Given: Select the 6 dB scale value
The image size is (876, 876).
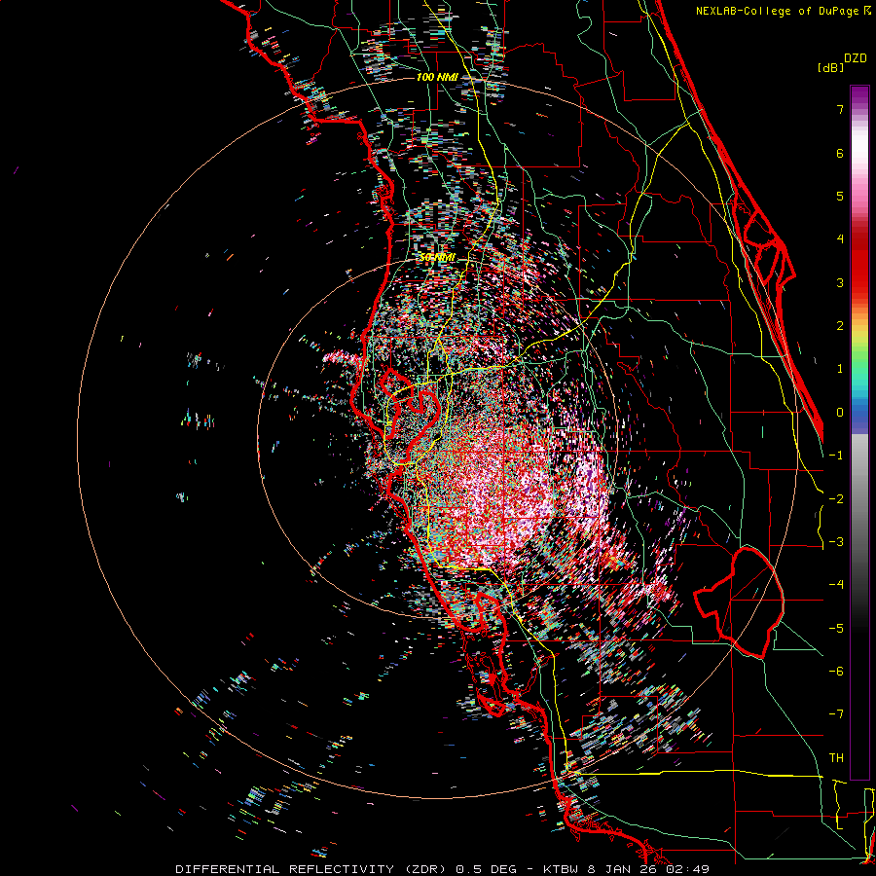Looking at the screenshot, I should pos(840,153).
